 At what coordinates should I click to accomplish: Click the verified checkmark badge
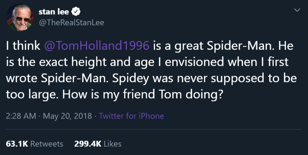pos(76,12)
